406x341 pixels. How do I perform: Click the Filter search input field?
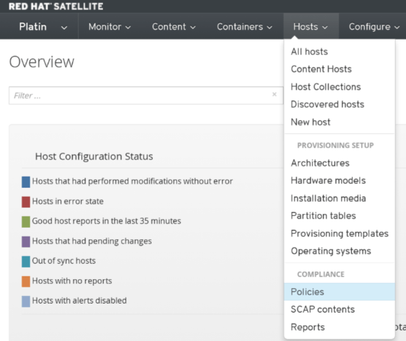(x=139, y=95)
